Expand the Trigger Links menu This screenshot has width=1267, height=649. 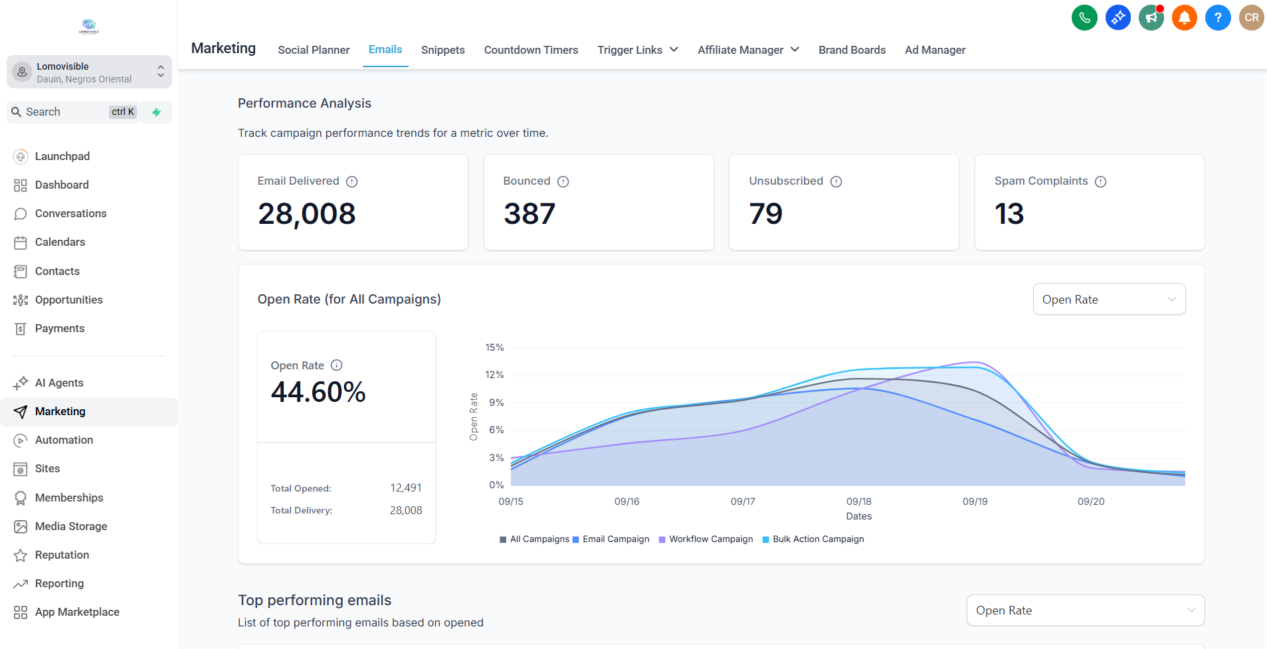pos(637,50)
